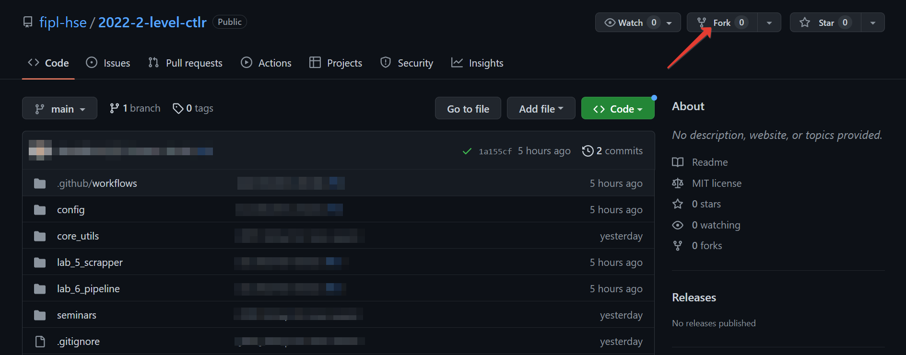906x355 pixels.
Task: Star the repository
Action: (x=825, y=23)
